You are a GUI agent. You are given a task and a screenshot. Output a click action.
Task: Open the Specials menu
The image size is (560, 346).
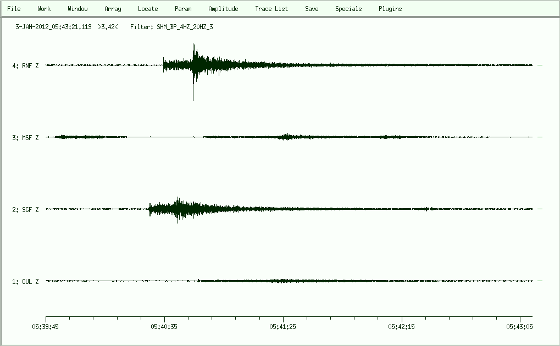[348, 9]
